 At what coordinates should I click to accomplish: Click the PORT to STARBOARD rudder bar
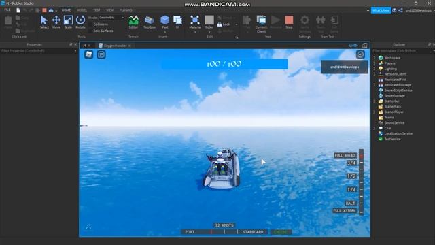tap(224, 231)
